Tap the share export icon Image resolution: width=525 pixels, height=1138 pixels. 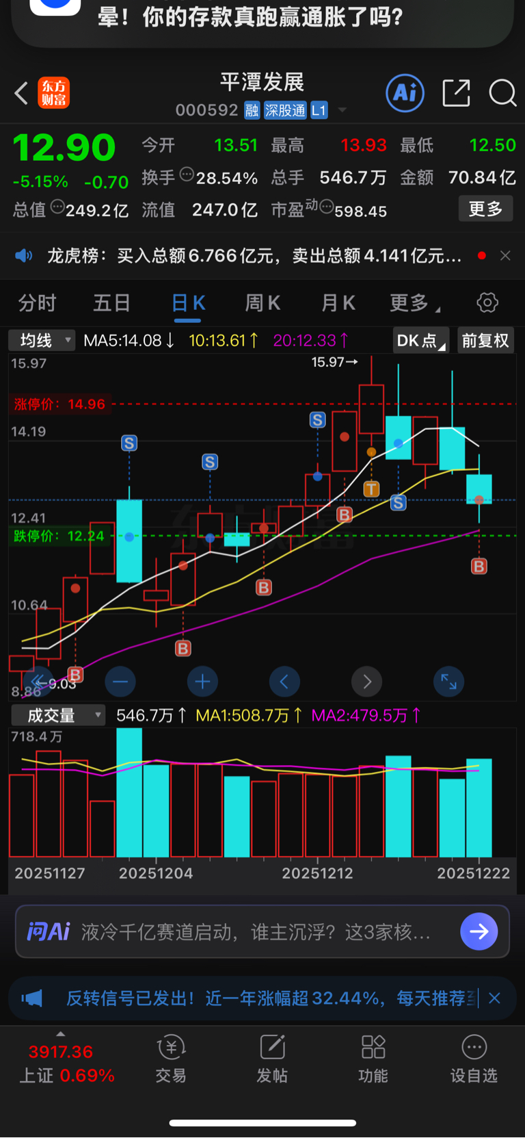[x=456, y=93]
